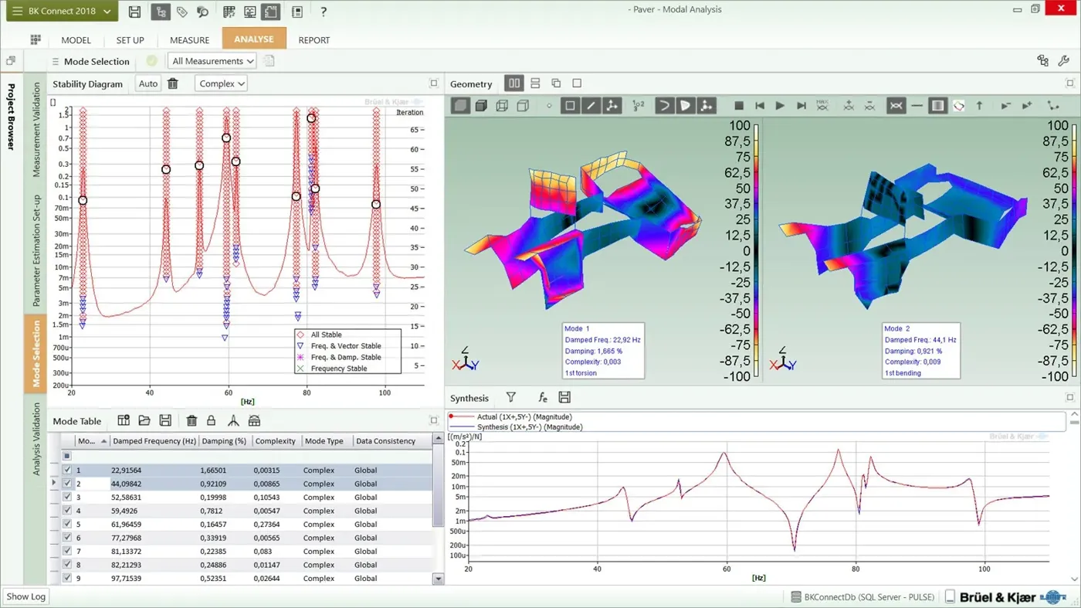
Task: Click the trash icon above the Stability Diagram
Action: click(171, 83)
